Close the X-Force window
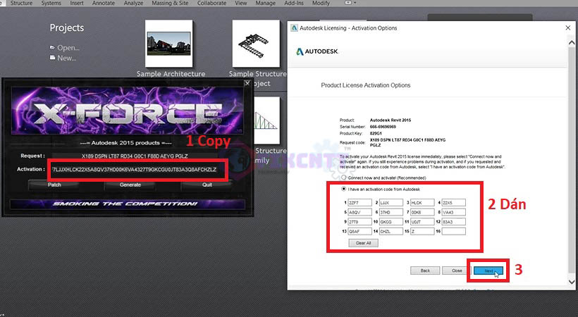 [247, 83]
